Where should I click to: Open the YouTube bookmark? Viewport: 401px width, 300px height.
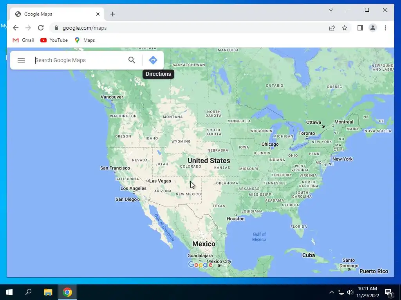54,40
